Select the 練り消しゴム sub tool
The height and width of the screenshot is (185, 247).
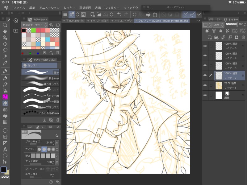tap(40, 84)
